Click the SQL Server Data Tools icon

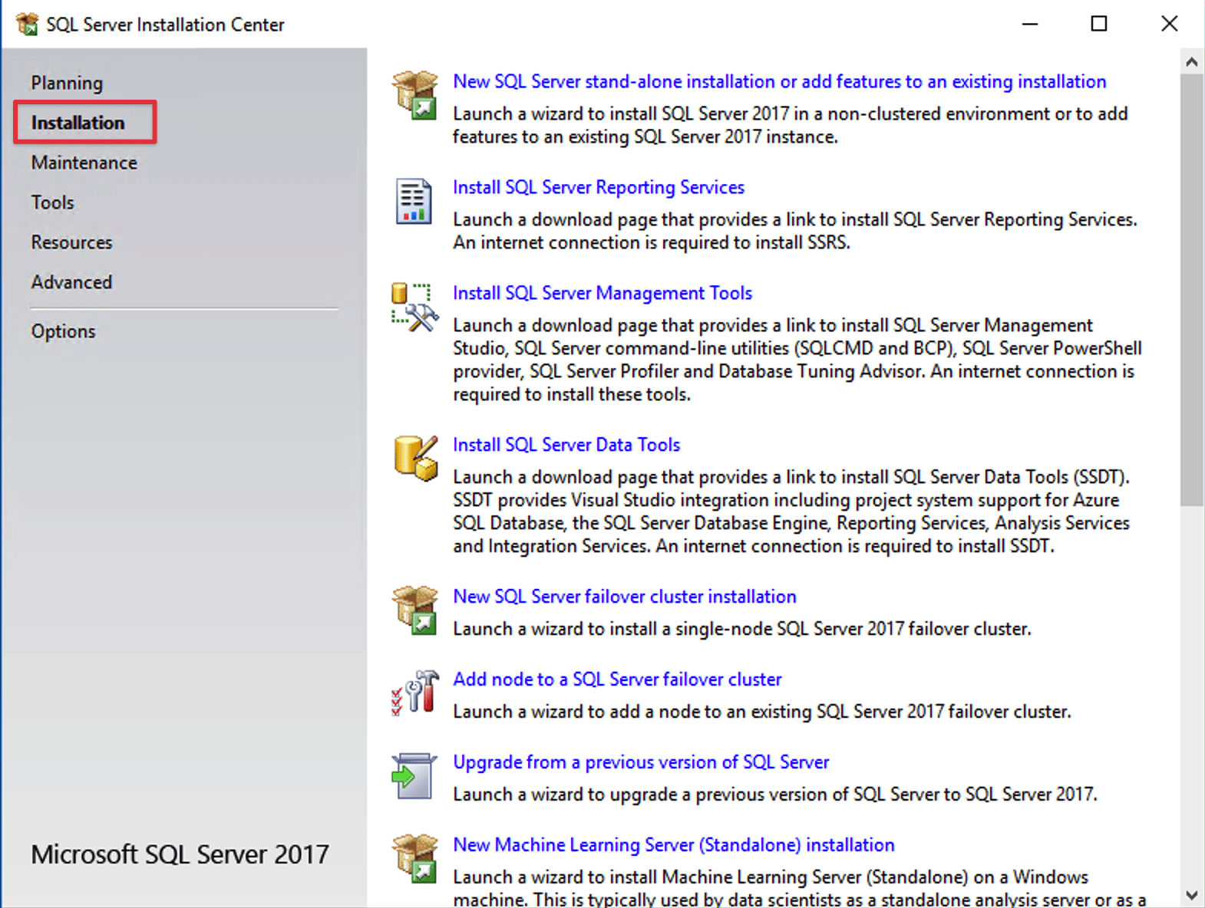415,459
